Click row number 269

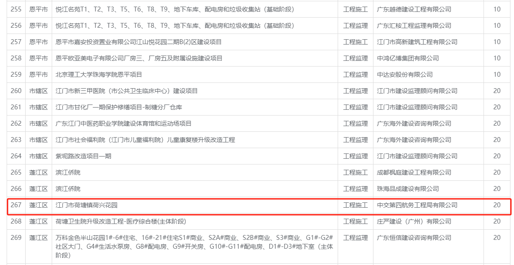point(16,238)
